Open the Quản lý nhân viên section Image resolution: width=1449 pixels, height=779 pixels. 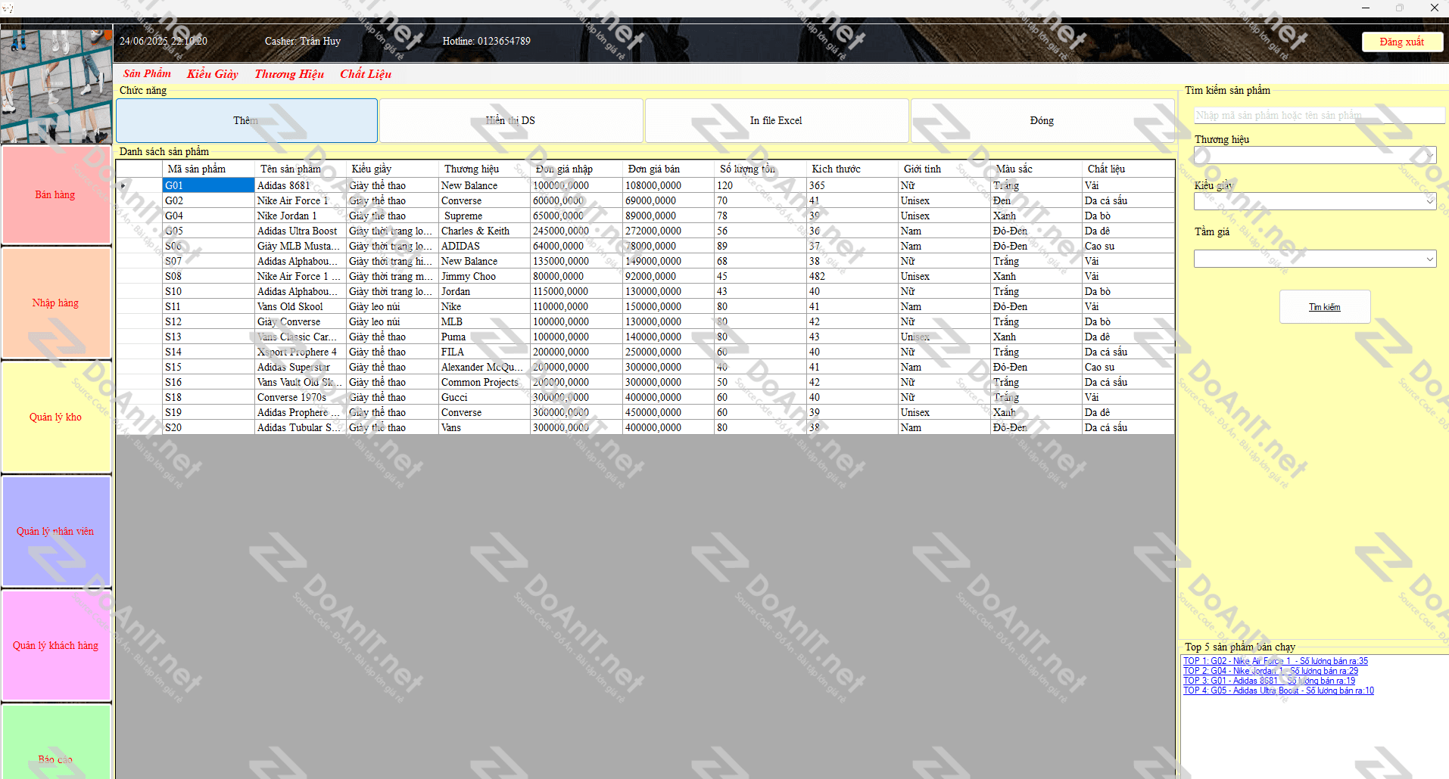[x=56, y=531]
